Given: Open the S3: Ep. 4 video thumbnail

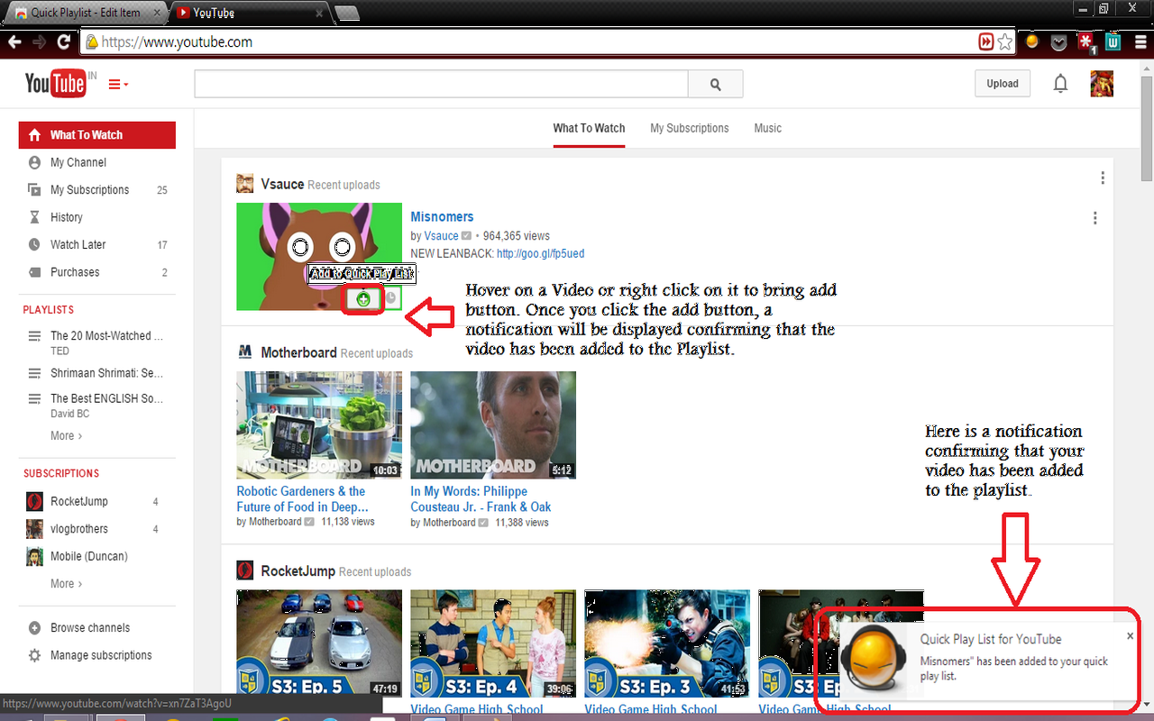Looking at the screenshot, I should pos(493,643).
